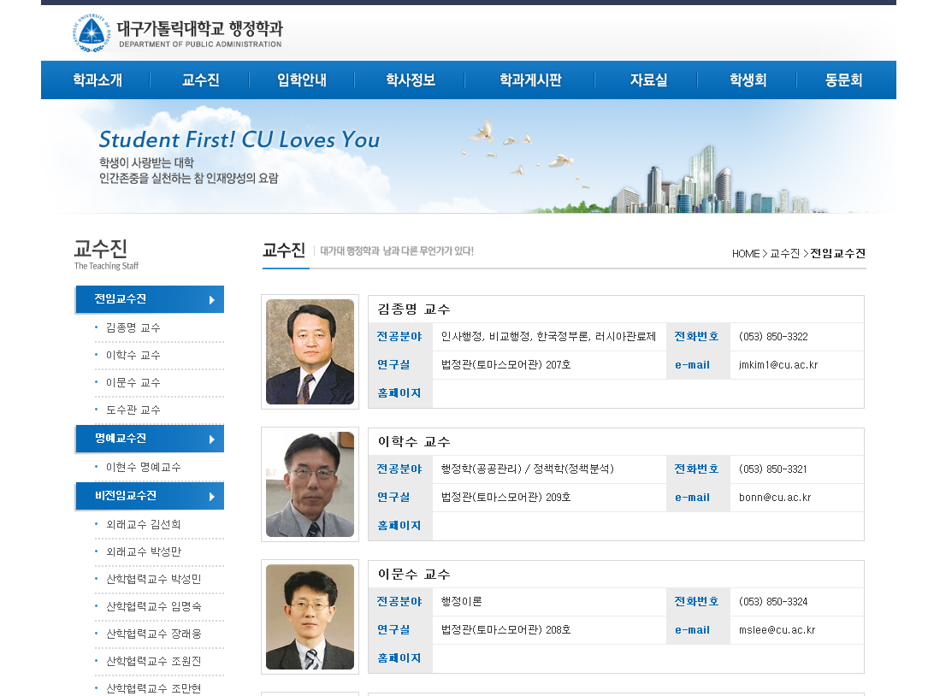This screenshot has width=934, height=696.
Task: Open the 학생회 menu
Action: (748, 80)
